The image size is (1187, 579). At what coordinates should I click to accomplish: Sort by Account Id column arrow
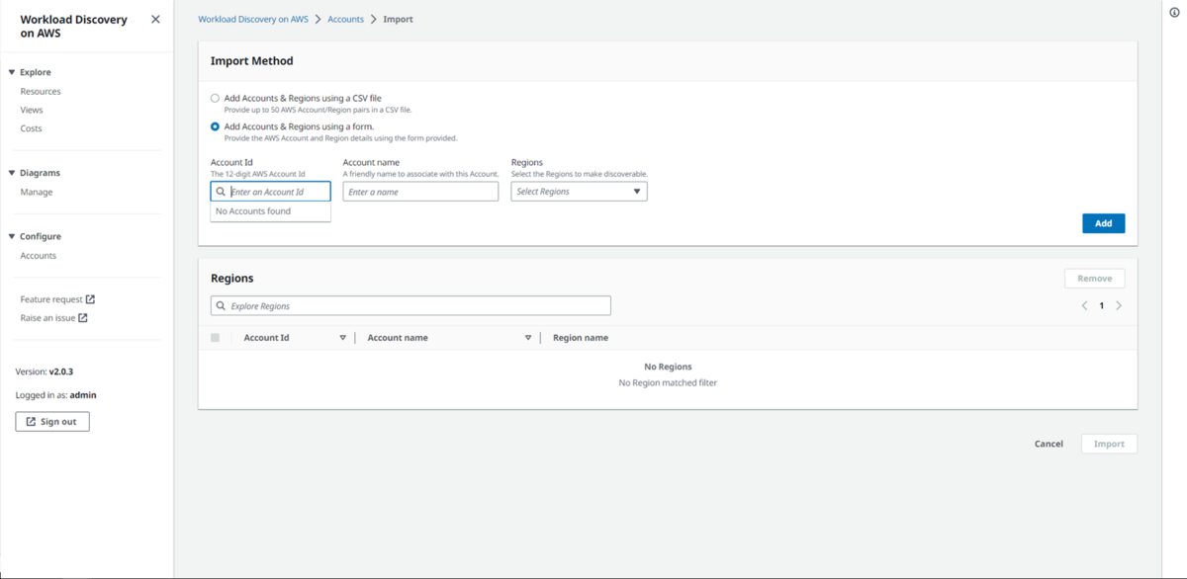[343, 338]
